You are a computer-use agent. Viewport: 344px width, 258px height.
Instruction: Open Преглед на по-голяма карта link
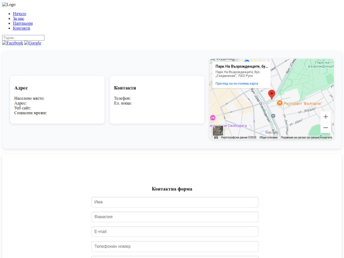(237, 83)
